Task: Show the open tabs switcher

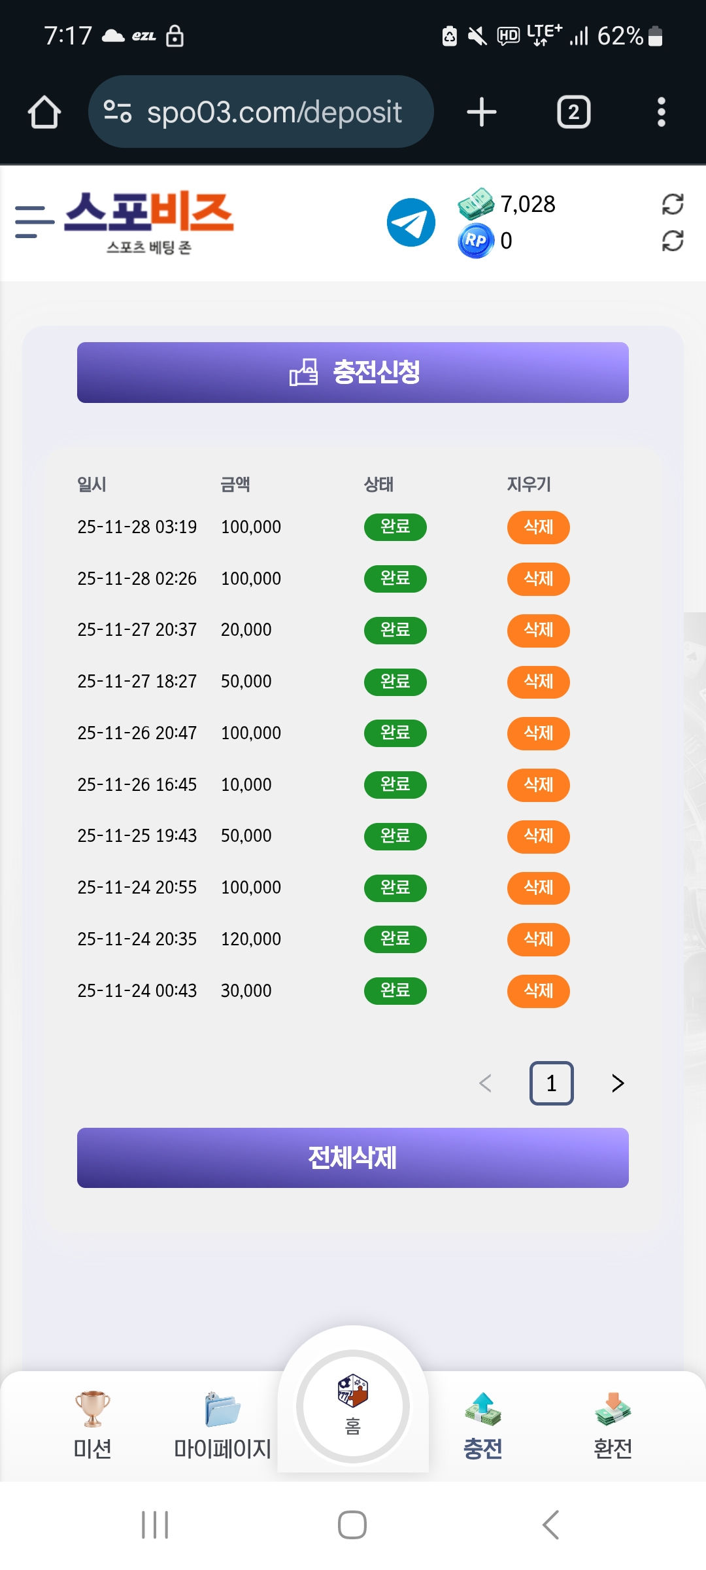Action: pos(573,112)
